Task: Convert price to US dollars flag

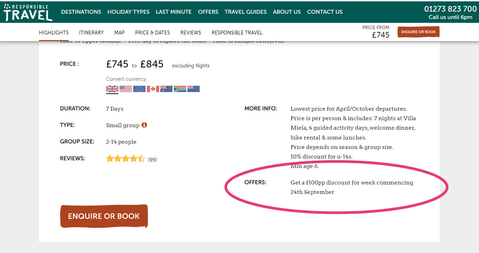Action: tap(125, 89)
